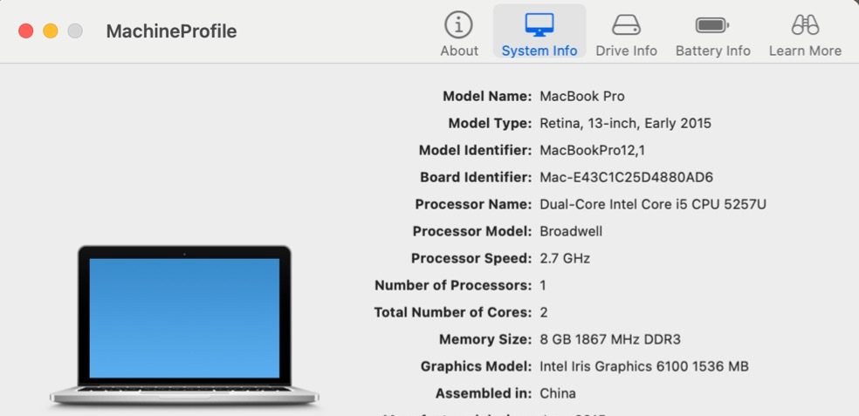Click the 'Processor Model:' label
Viewport: 859px width, 416px height.
click(471, 231)
